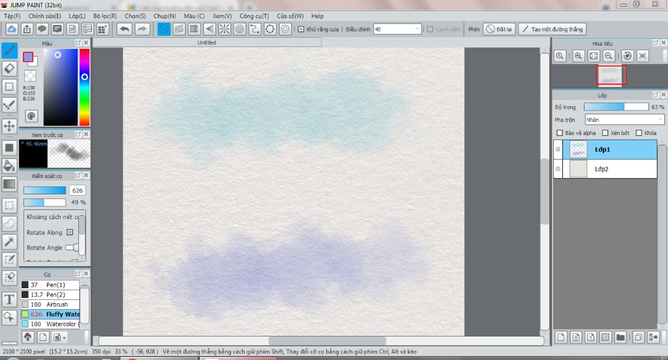The height and width of the screenshot is (360, 668).
Task: Open the Pha trộn blend mode dropdown
Action: 624,119
